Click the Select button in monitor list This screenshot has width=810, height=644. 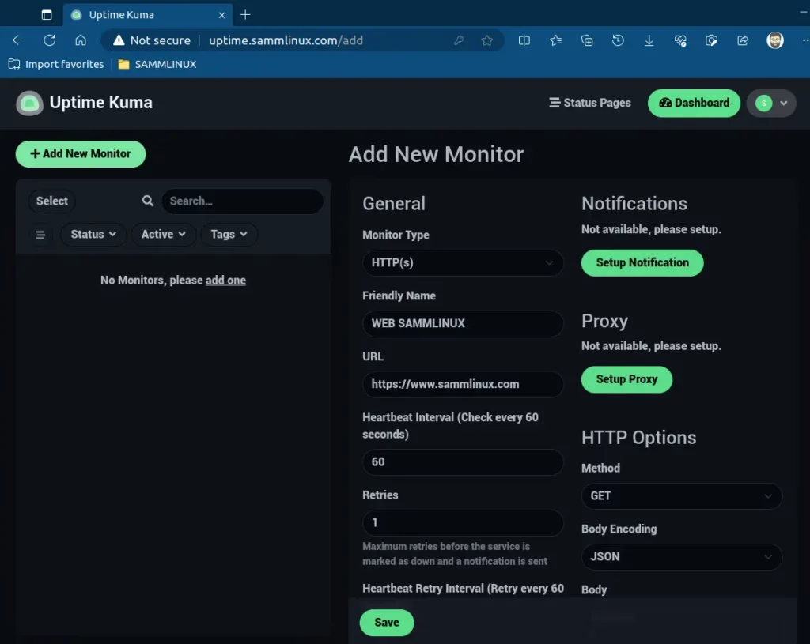[51, 201]
